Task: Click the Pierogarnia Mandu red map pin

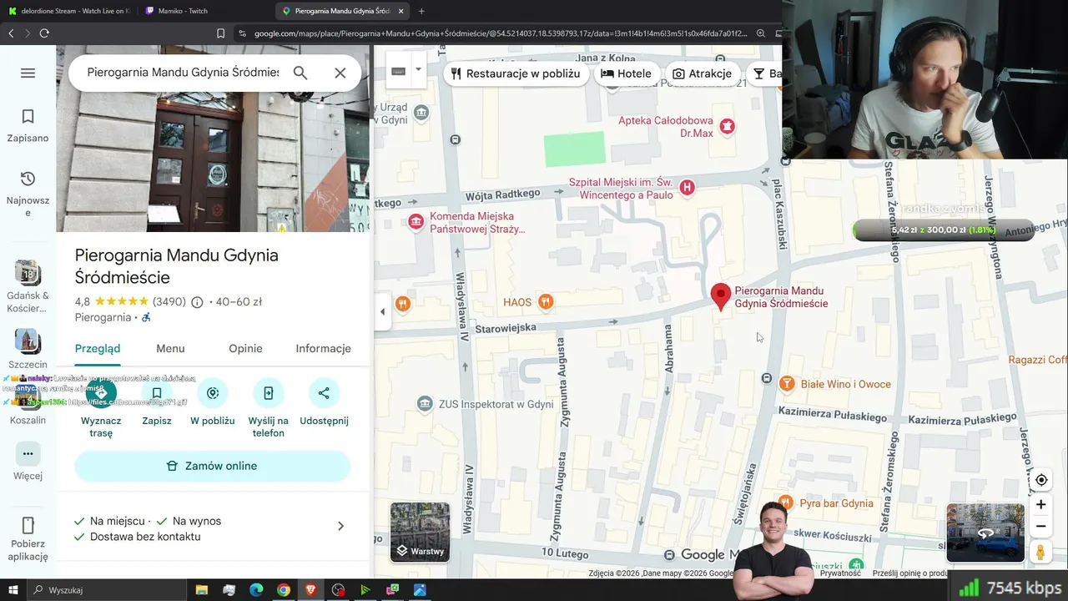Action: 721,296
